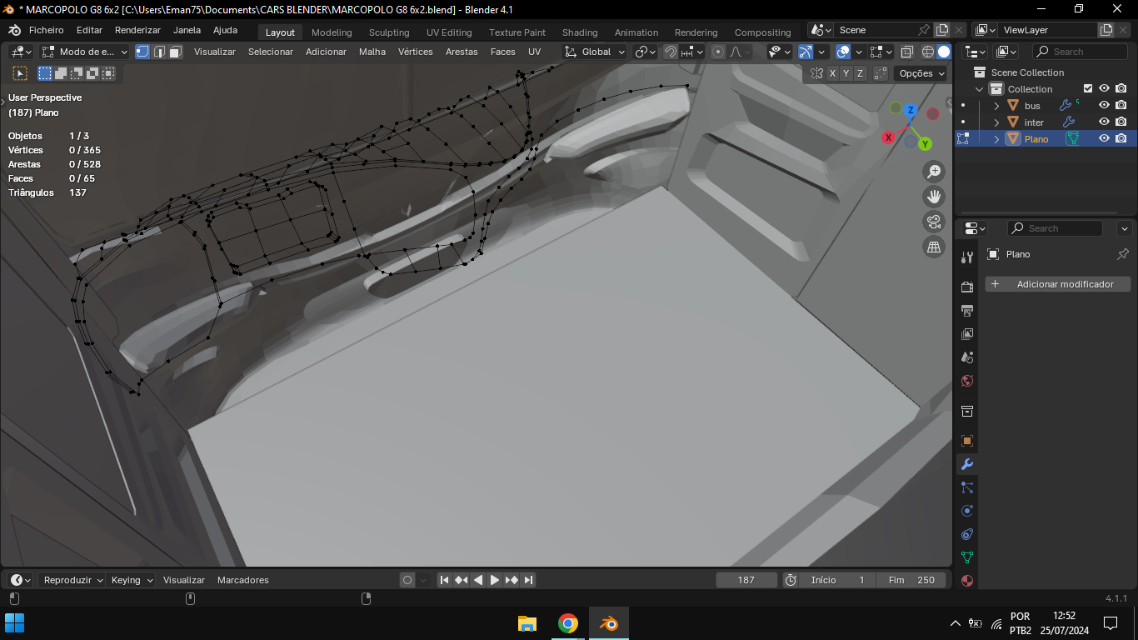Viewport: 1138px width, 640px height.
Task: Open the object mode dropdown
Action: pyautogui.click(x=85, y=52)
